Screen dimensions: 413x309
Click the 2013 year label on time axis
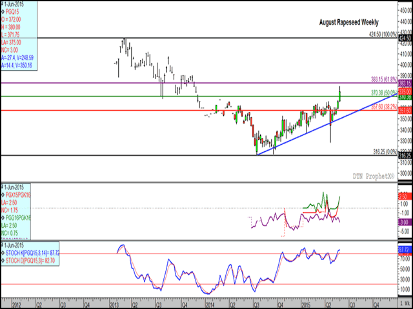click(x=115, y=304)
